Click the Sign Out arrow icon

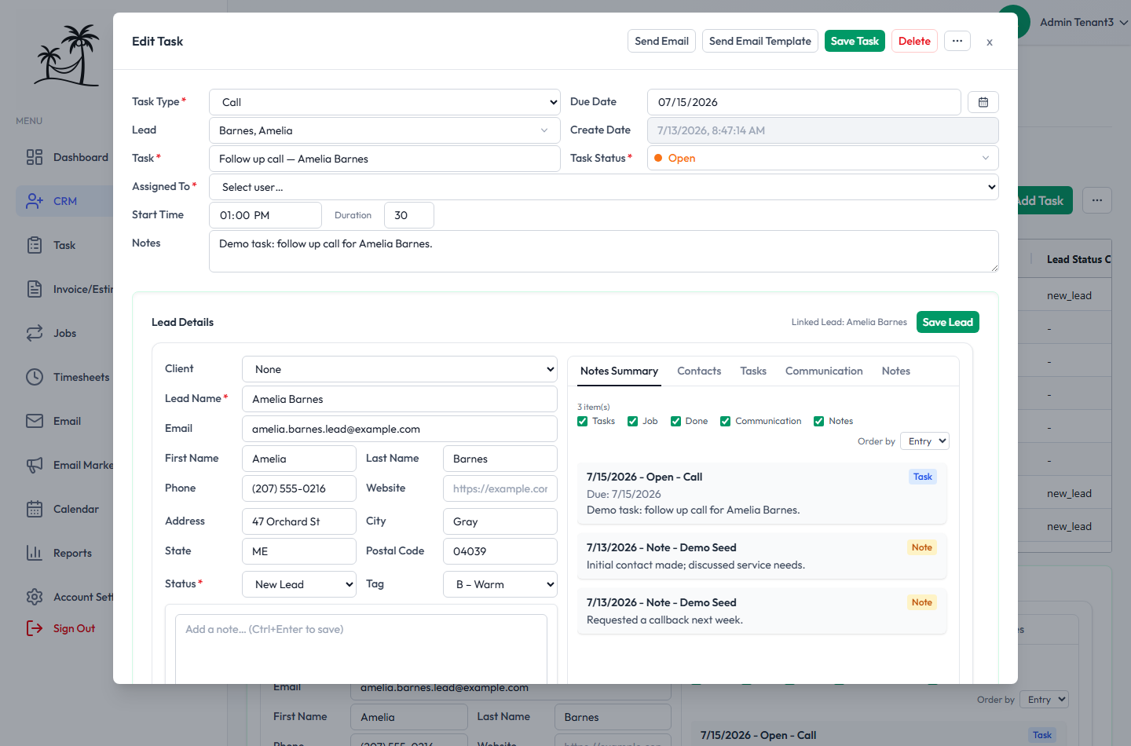click(35, 628)
